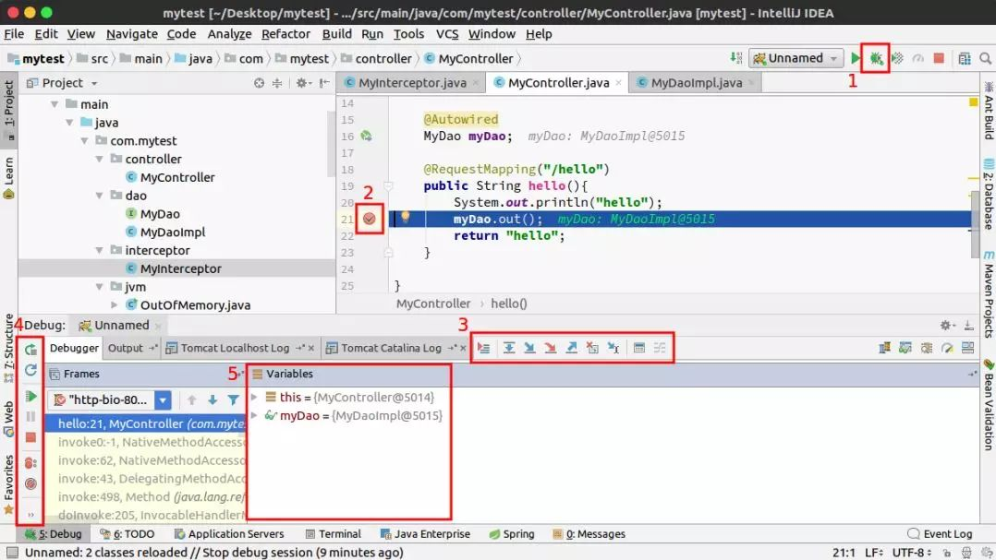Pause program in debug sidebar
This screenshot has width=996, height=560.
tap(30, 417)
